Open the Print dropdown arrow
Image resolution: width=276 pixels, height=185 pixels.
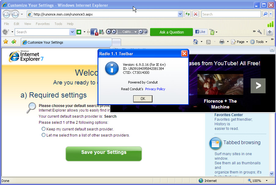(x=228, y=42)
